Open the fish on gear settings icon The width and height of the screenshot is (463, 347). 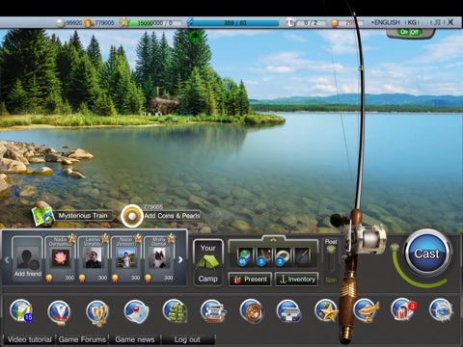tap(441, 310)
